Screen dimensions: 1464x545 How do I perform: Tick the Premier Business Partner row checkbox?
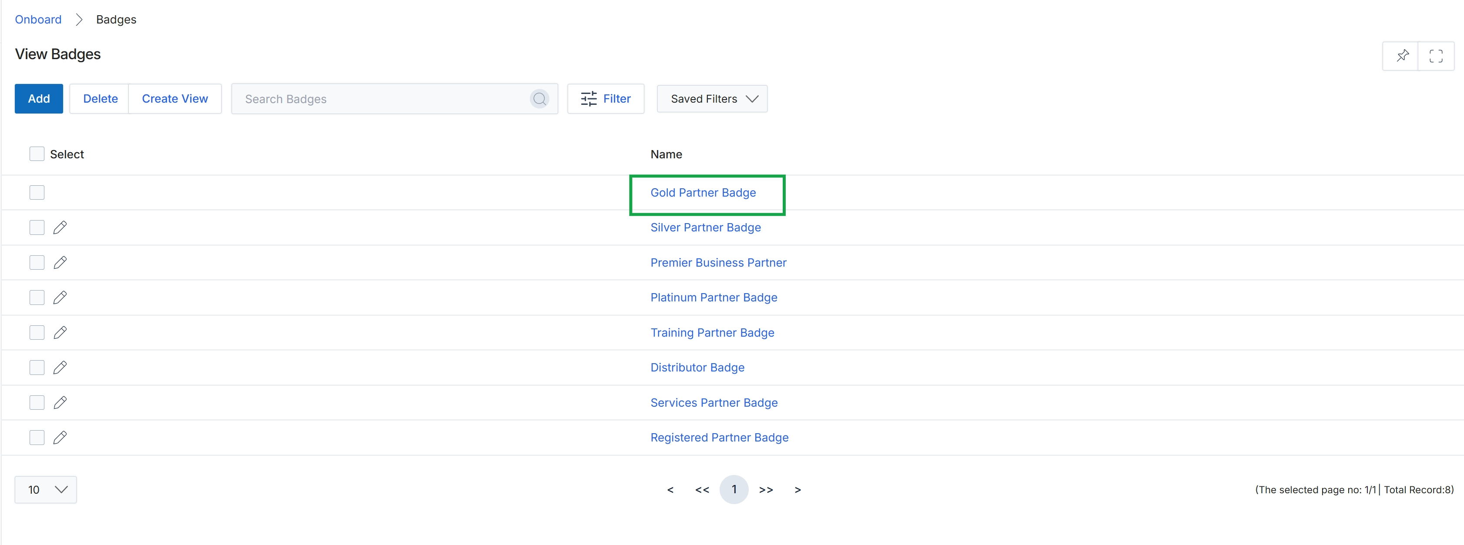[x=37, y=263]
